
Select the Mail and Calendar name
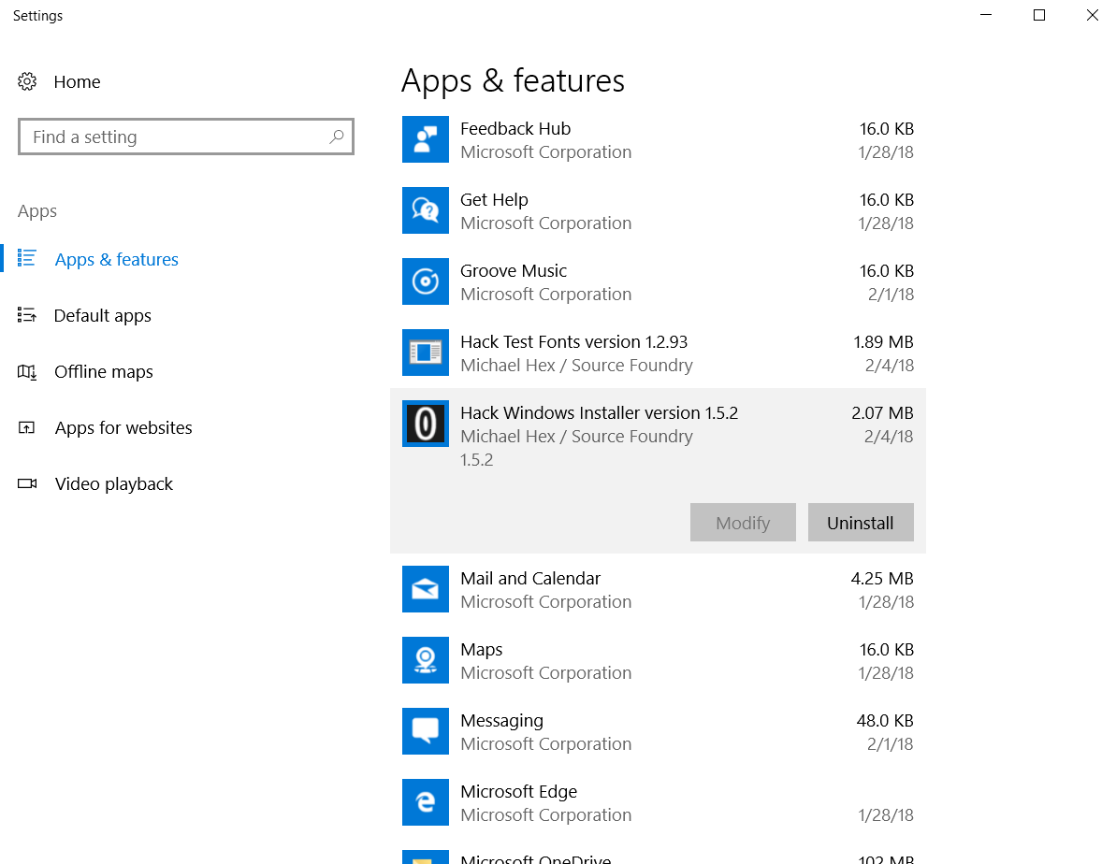pyautogui.click(x=530, y=579)
